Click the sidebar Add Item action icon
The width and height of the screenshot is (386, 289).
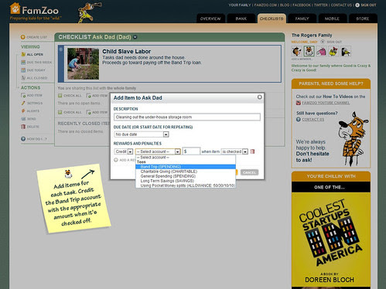point(23,95)
